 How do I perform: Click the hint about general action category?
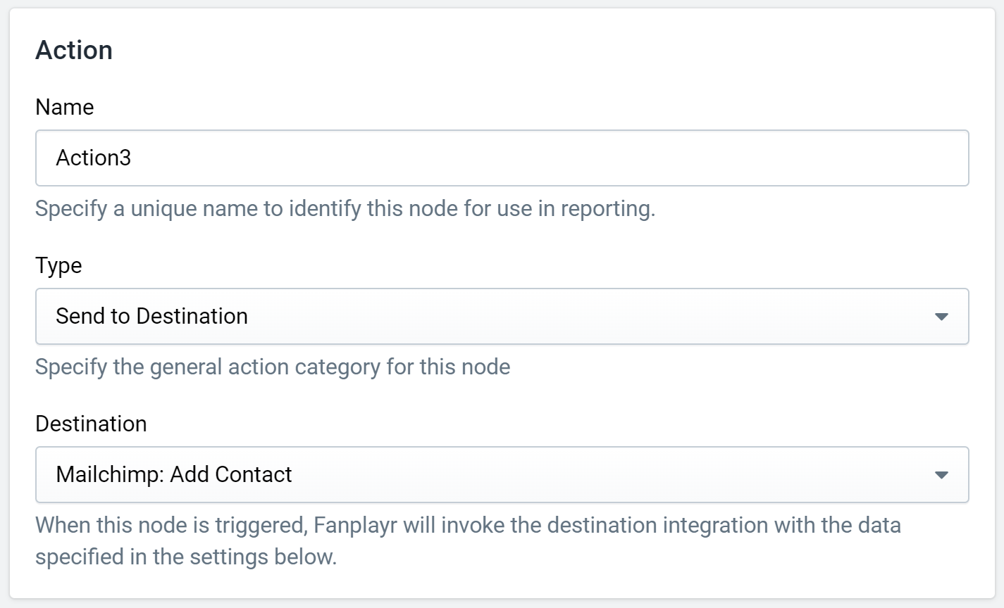[273, 367]
